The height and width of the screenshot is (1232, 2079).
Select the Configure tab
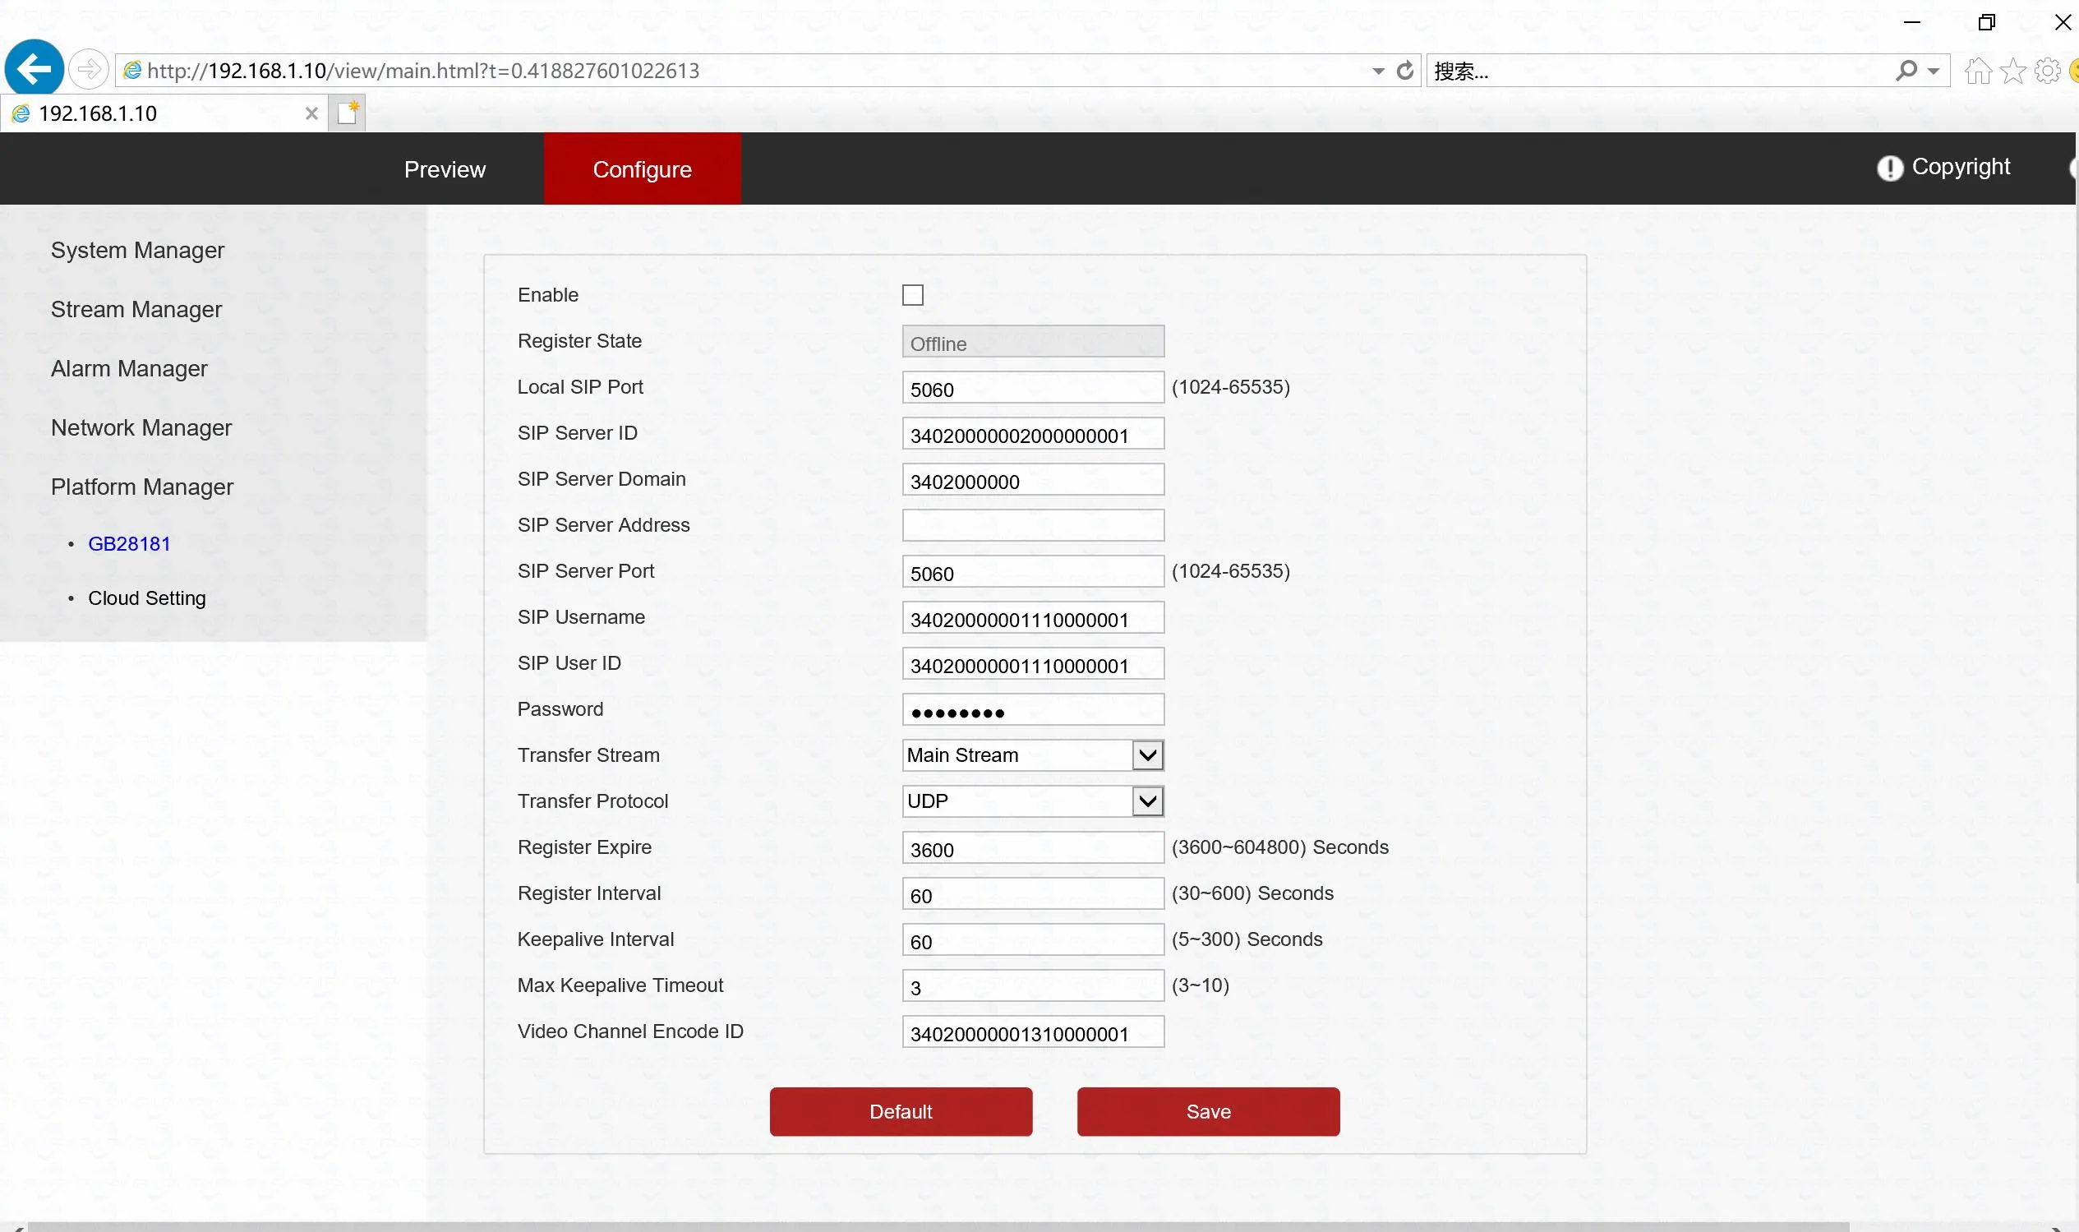click(642, 168)
